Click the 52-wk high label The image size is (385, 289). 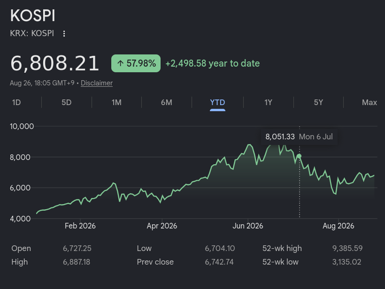point(282,248)
